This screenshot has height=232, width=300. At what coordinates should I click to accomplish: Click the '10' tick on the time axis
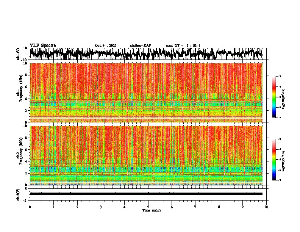point(266,207)
